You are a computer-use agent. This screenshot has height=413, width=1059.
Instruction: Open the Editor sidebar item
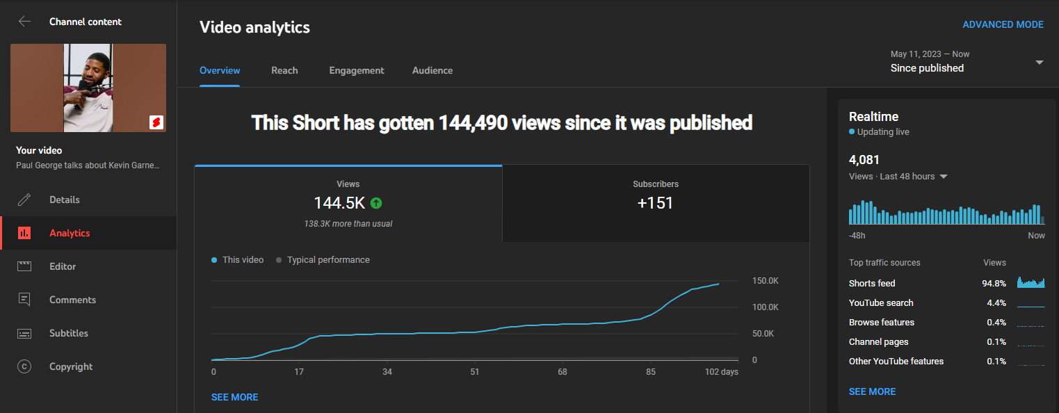click(88, 266)
